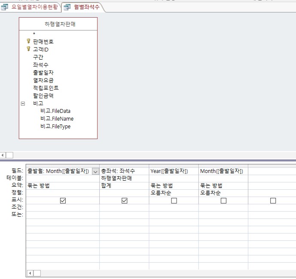The height and width of the screenshot is (279, 296).
Task: Select the 좌석수 field in the table list
Action: pyautogui.click(x=40, y=65)
